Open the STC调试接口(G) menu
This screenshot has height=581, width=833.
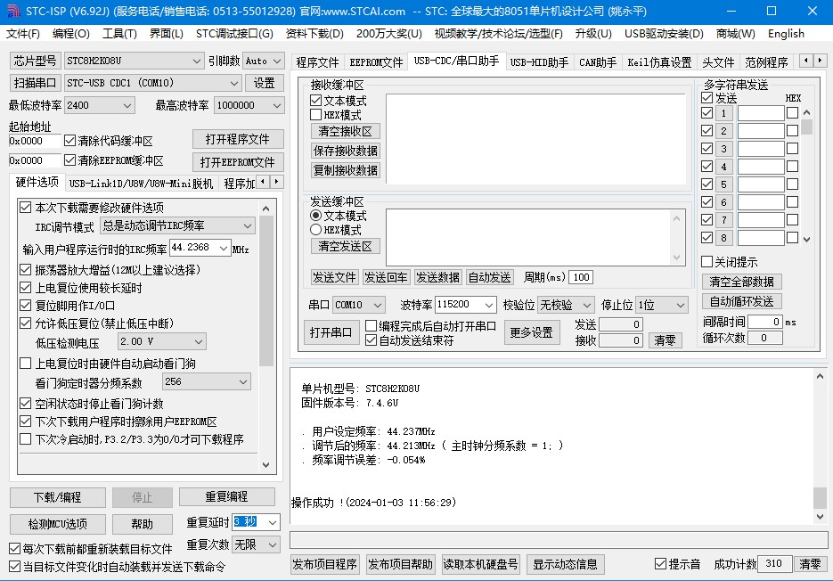(234, 34)
